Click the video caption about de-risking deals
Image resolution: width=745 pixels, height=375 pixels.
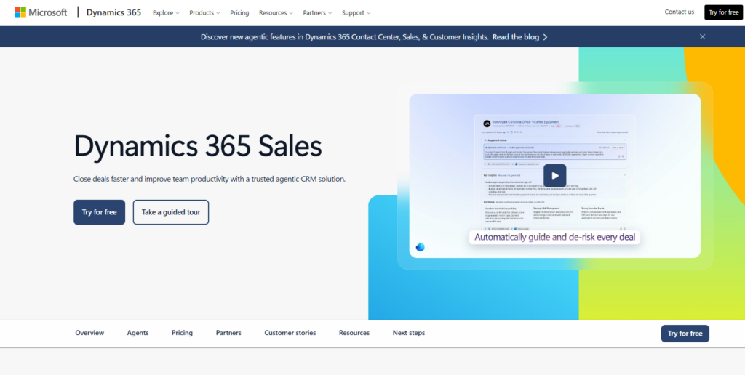point(554,238)
